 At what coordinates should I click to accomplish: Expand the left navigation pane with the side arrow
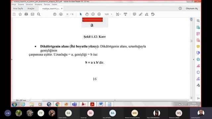[x=12, y=59]
